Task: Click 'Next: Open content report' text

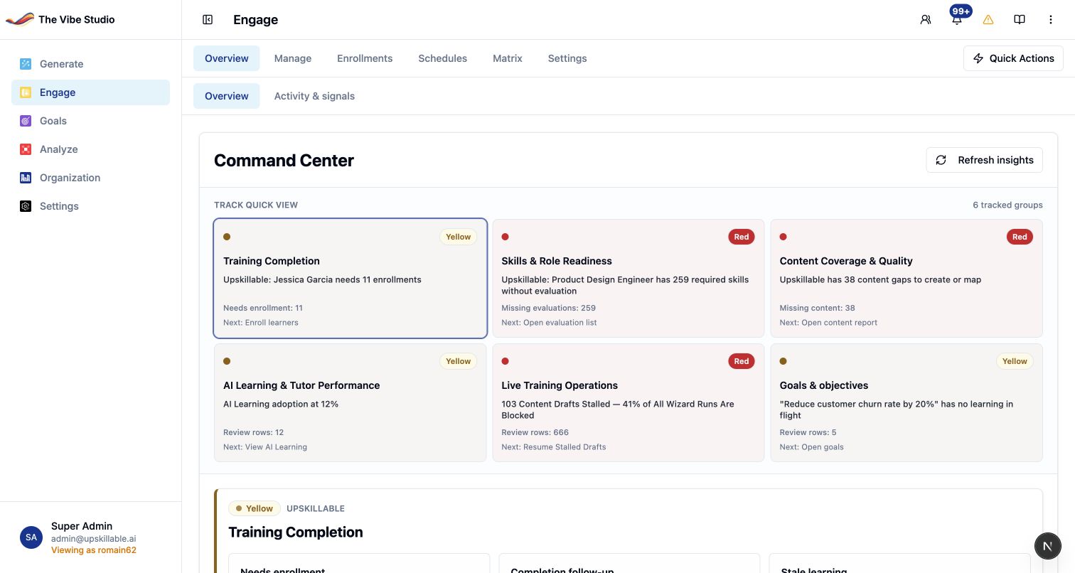Action: click(828, 323)
